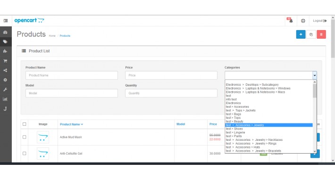Open the Extensions puzzle icon in sidebar
Viewport: 335px width, 179px height.
tap(5, 51)
